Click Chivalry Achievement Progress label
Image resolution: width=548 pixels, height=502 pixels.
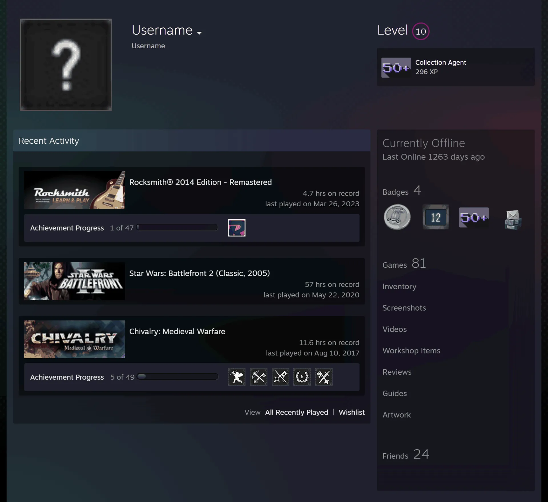point(67,377)
